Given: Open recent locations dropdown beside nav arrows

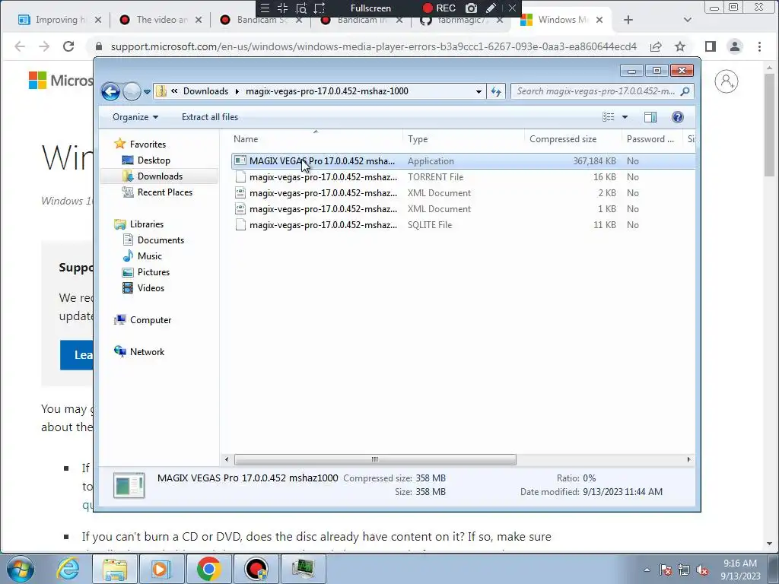Looking at the screenshot, I should click(x=147, y=92).
